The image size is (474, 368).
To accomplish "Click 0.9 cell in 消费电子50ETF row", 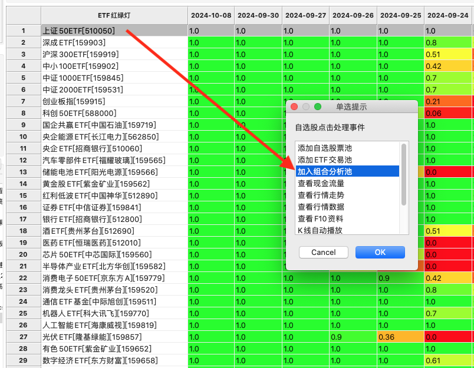I will 400,278.
